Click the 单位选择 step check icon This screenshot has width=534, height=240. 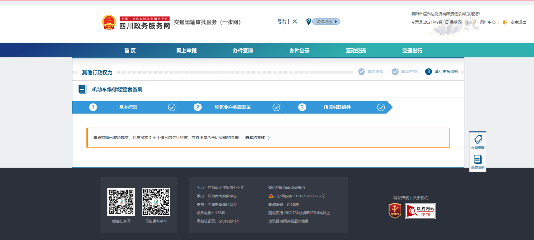[x=361, y=72]
